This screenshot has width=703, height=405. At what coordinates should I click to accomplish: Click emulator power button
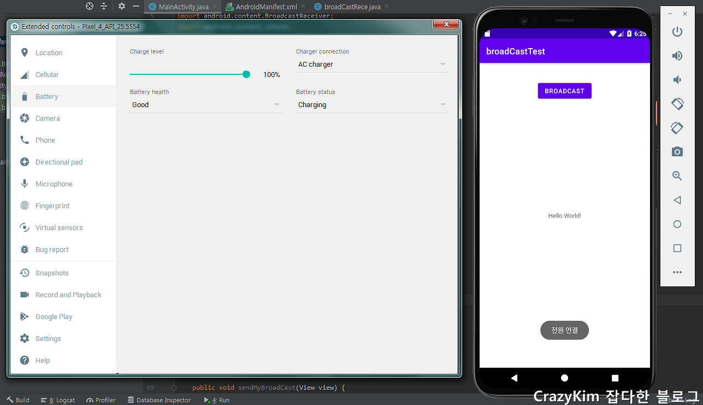coord(677,32)
